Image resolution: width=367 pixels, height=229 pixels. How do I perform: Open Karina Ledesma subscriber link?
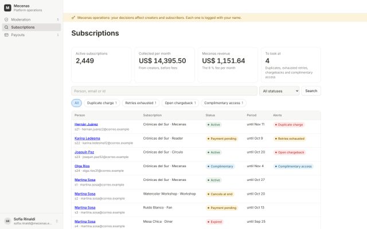click(87, 139)
